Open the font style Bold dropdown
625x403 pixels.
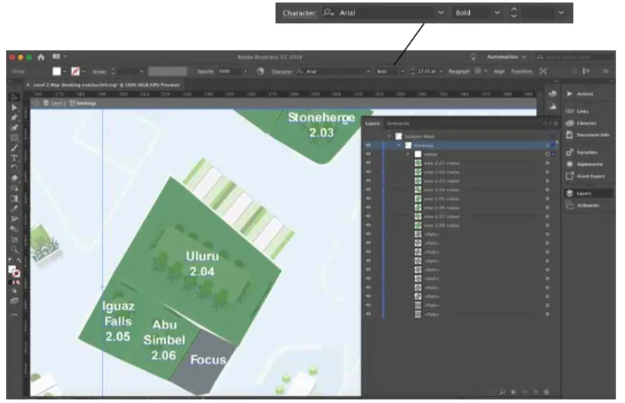pos(402,71)
